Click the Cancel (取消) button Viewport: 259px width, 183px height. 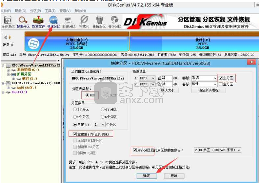pyautogui.click(x=174, y=176)
